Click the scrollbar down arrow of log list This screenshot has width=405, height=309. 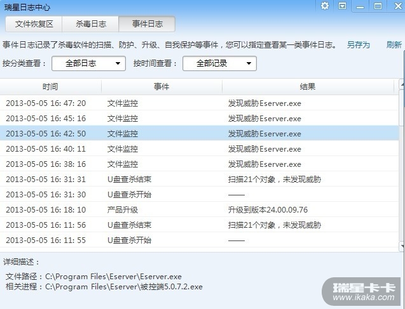point(402,246)
